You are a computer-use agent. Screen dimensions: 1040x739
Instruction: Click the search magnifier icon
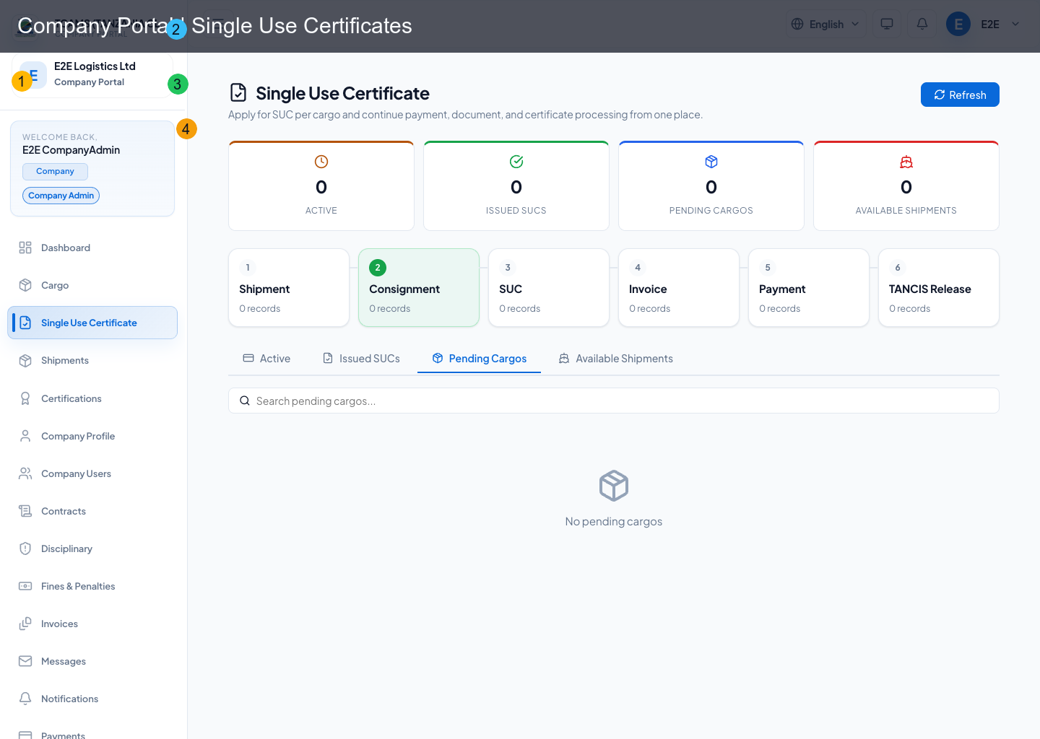pyautogui.click(x=245, y=401)
